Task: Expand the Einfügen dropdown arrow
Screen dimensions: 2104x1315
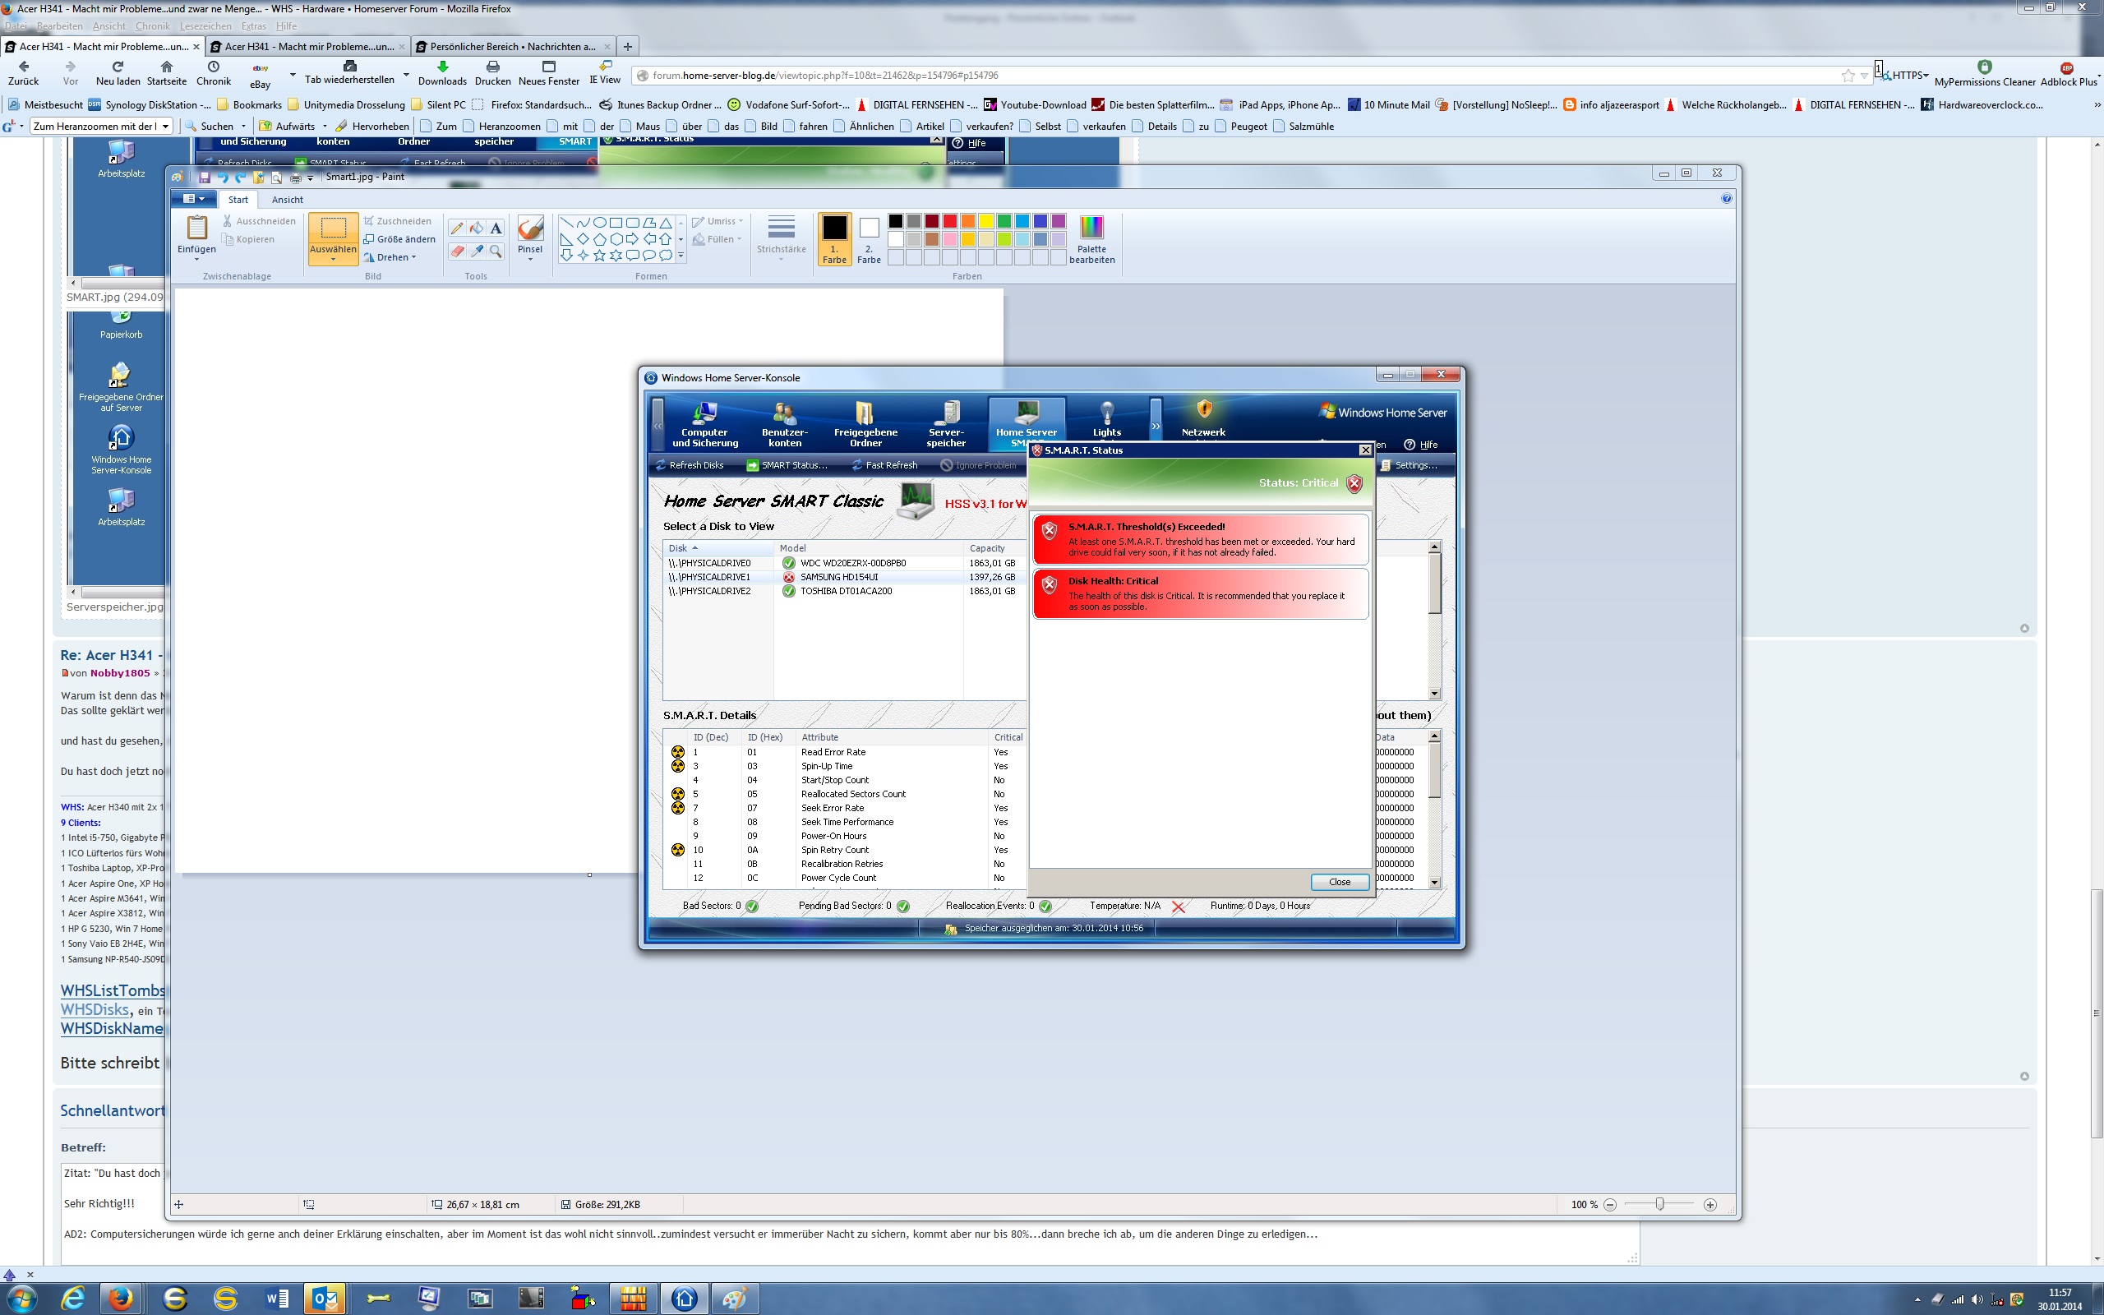Action: pyautogui.click(x=196, y=259)
